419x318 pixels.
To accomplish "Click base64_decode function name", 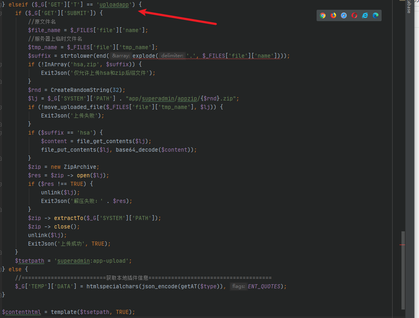I will click(x=137, y=150).
